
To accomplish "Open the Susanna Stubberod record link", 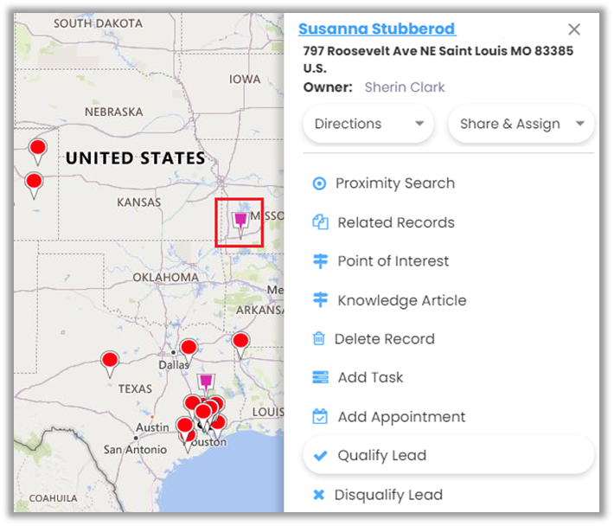I will point(376,29).
